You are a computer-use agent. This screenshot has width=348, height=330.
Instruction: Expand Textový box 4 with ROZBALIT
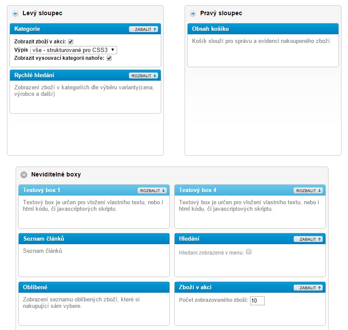click(x=308, y=190)
